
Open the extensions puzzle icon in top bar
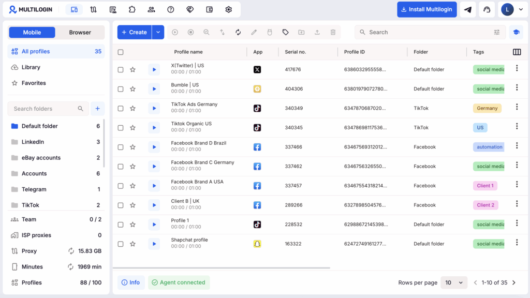(132, 9)
